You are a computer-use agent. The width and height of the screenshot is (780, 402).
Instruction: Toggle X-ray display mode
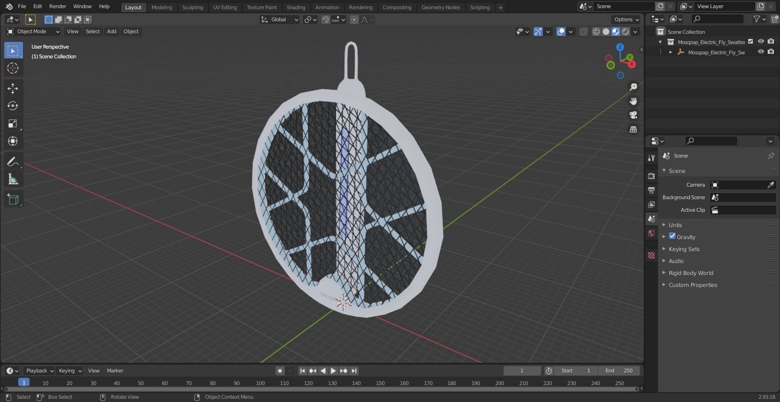click(583, 32)
